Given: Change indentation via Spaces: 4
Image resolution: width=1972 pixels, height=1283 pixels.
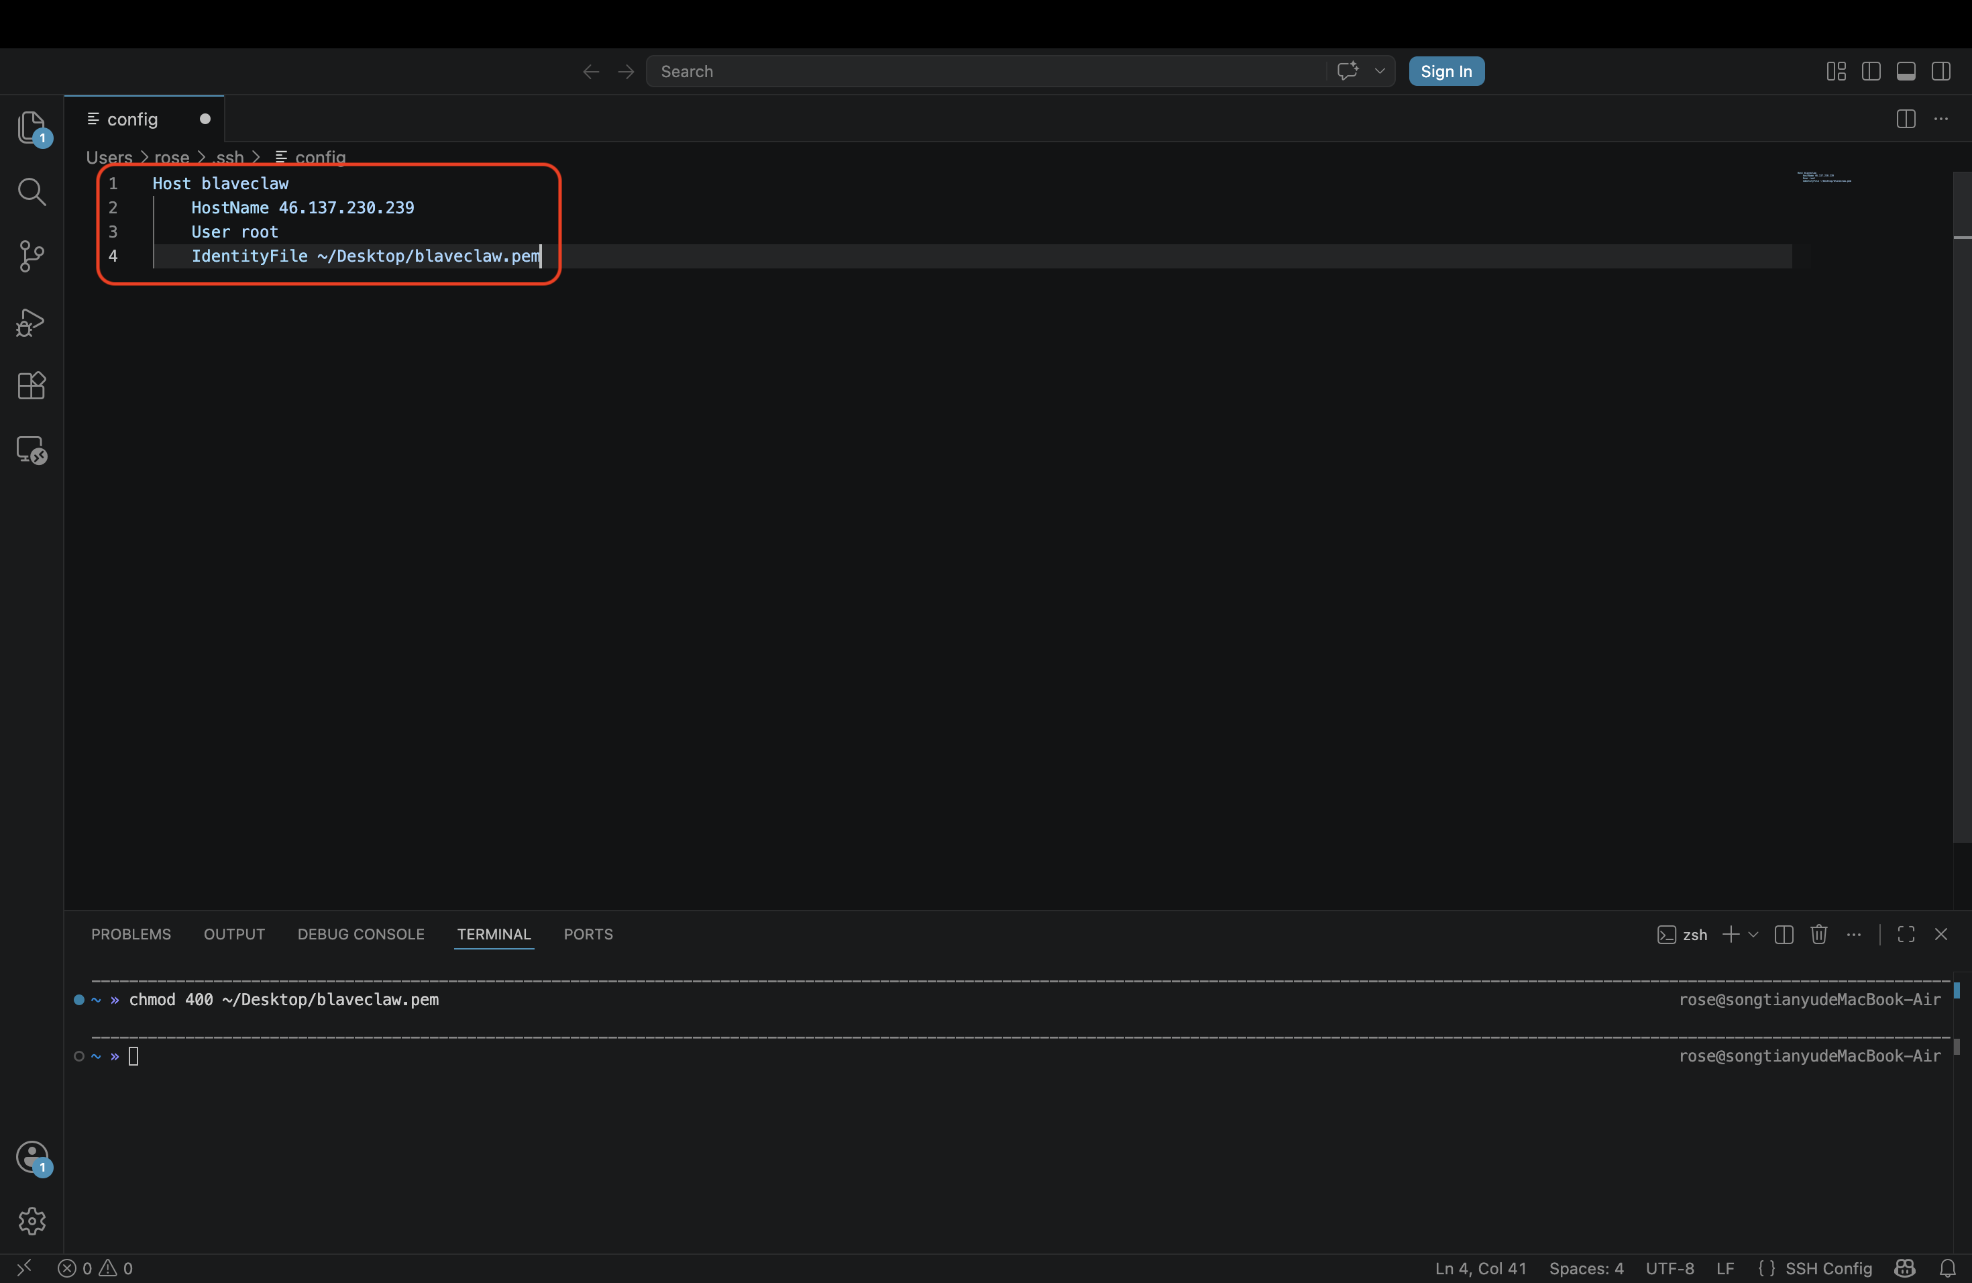Looking at the screenshot, I should click(1586, 1268).
